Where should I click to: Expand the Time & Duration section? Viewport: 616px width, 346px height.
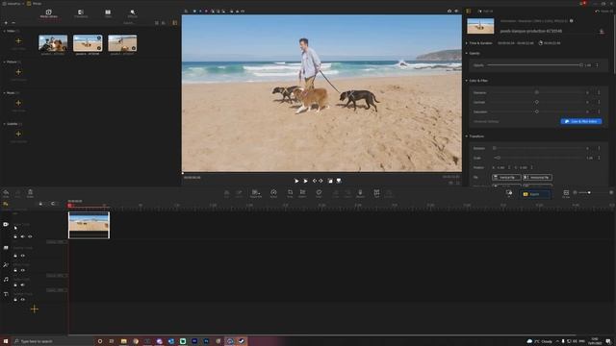pyautogui.click(x=467, y=43)
